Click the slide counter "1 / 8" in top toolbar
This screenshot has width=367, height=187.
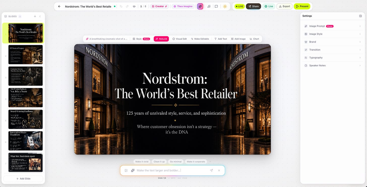pos(143,6)
